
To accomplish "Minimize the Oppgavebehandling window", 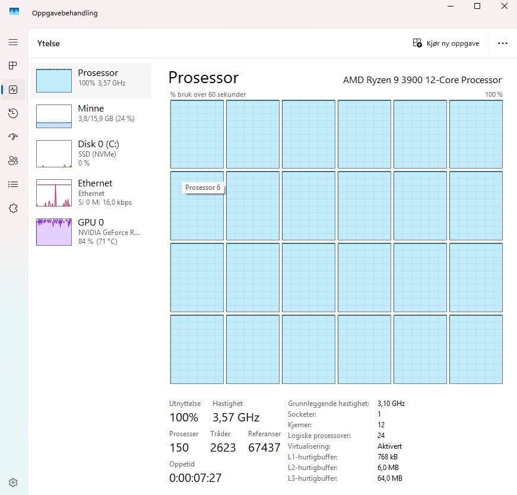I will coord(451,6).
